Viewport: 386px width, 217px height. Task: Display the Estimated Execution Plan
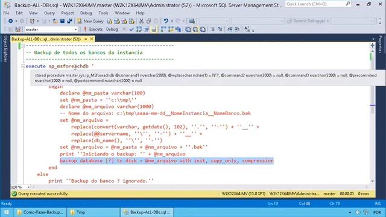[x=139, y=30]
